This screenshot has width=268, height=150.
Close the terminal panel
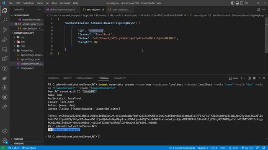[x=264, y=78]
